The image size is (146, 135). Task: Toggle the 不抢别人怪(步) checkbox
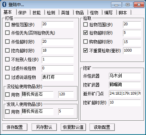coord(8,59)
